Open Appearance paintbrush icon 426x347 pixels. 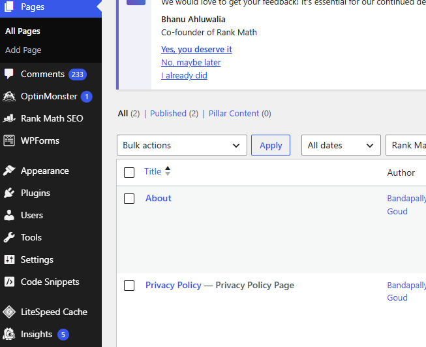pos(9,171)
